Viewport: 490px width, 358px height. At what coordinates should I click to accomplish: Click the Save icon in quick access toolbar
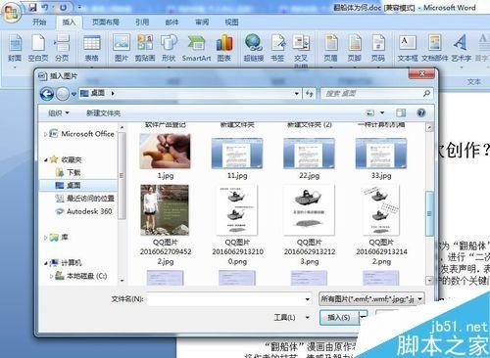click(x=33, y=7)
